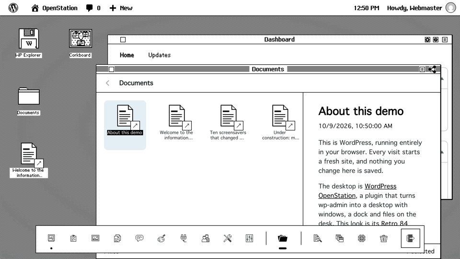This screenshot has width=460, height=259.
Task: Click the Dashboard window close box
Action: 123,40
